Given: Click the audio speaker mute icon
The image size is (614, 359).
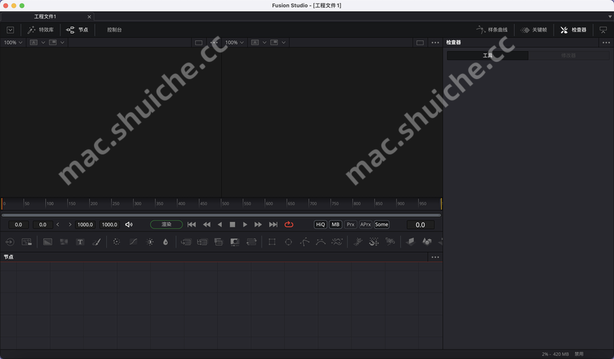Looking at the screenshot, I should pyautogui.click(x=129, y=225).
